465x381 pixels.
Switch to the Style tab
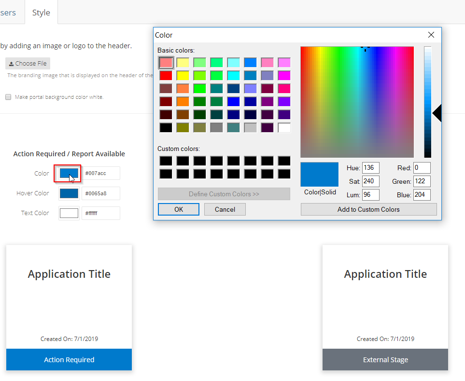pyautogui.click(x=41, y=13)
